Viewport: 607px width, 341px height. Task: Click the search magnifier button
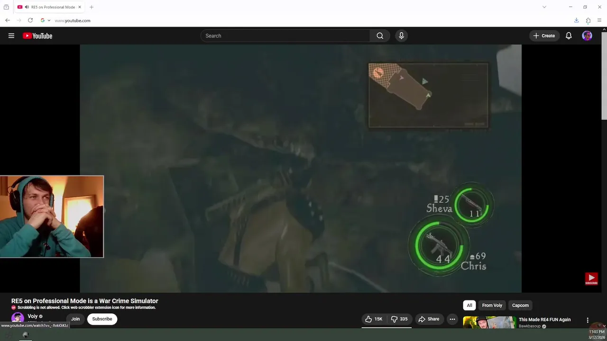coord(380,36)
